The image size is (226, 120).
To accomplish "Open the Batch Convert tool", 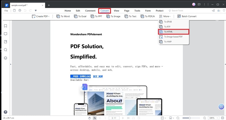I will point(187,16).
